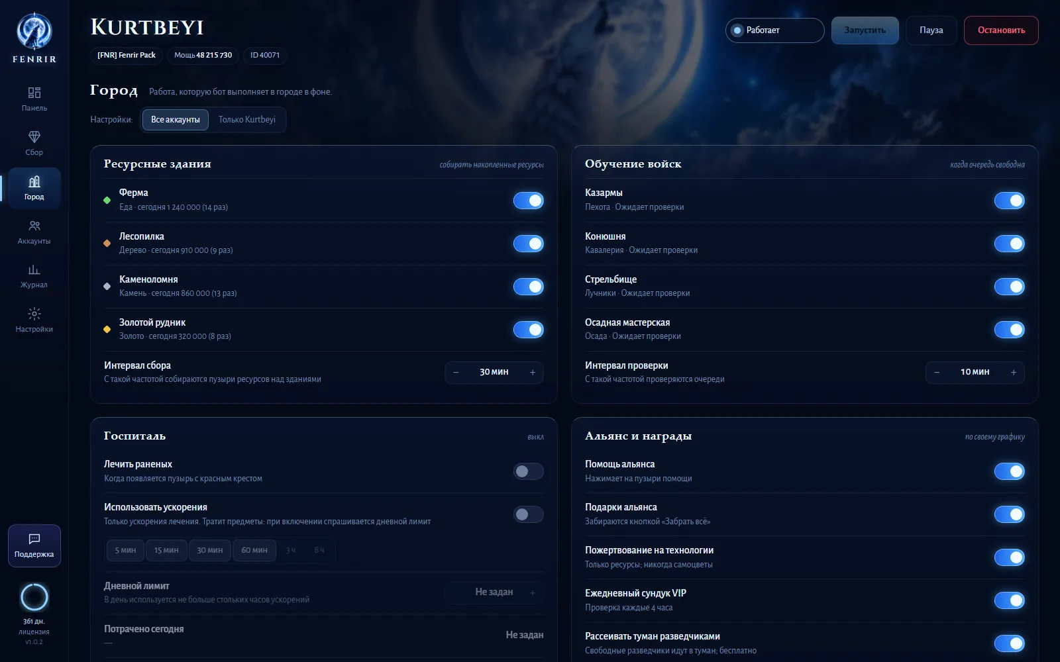The height and width of the screenshot is (662, 1060).
Task: Switch to Только Kurtbeyi settings
Action: coord(247,120)
